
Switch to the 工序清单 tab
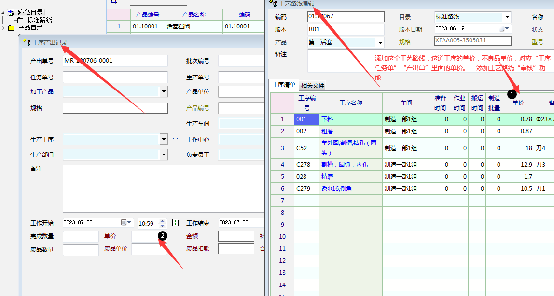(284, 85)
